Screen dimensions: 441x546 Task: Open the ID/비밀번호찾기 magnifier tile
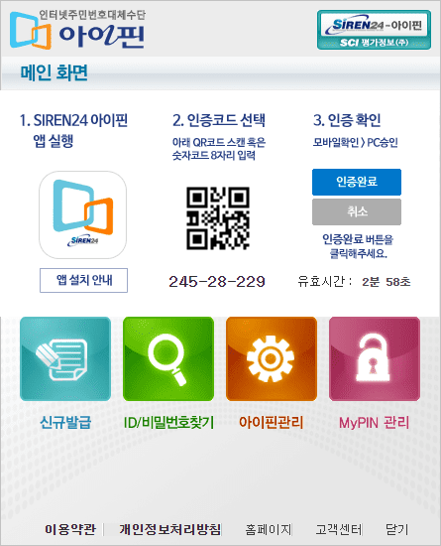[x=168, y=359]
